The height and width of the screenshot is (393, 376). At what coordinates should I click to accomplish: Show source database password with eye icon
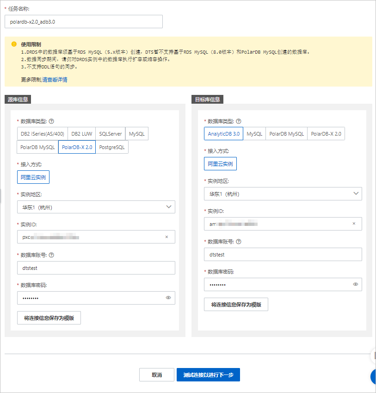[168, 298]
